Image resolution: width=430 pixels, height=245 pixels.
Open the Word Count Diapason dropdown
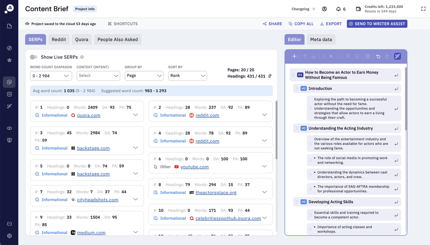tap(51, 76)
